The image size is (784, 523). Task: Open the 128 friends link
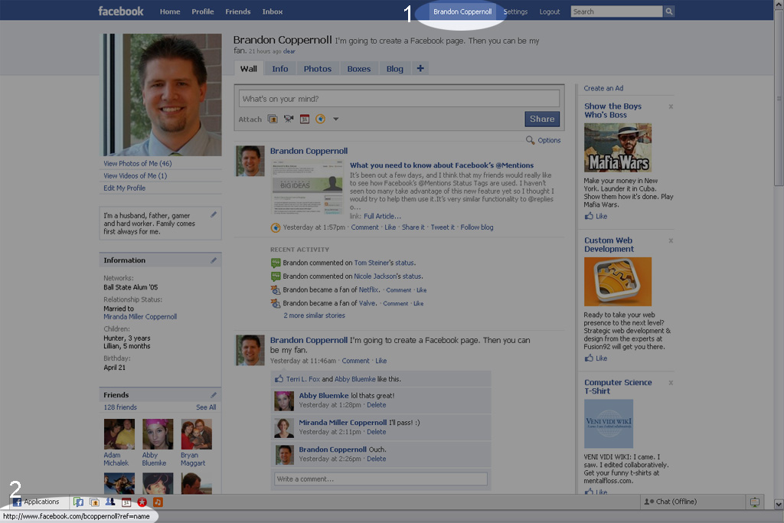pyautogui.click(x=120, y=407)
